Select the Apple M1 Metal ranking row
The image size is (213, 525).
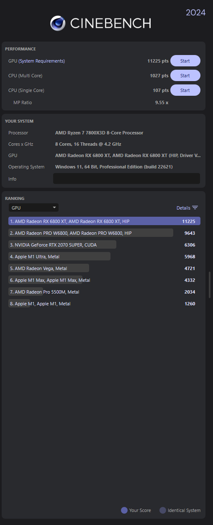point(104,303)
